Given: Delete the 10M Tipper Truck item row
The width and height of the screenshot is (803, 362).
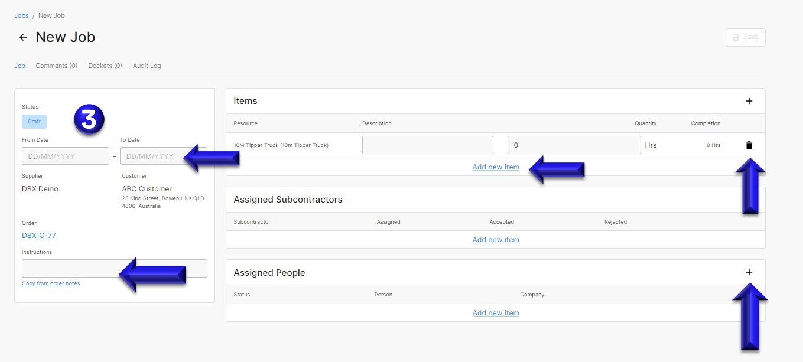Looking at the screenshot, I should (x=749, y=145).
